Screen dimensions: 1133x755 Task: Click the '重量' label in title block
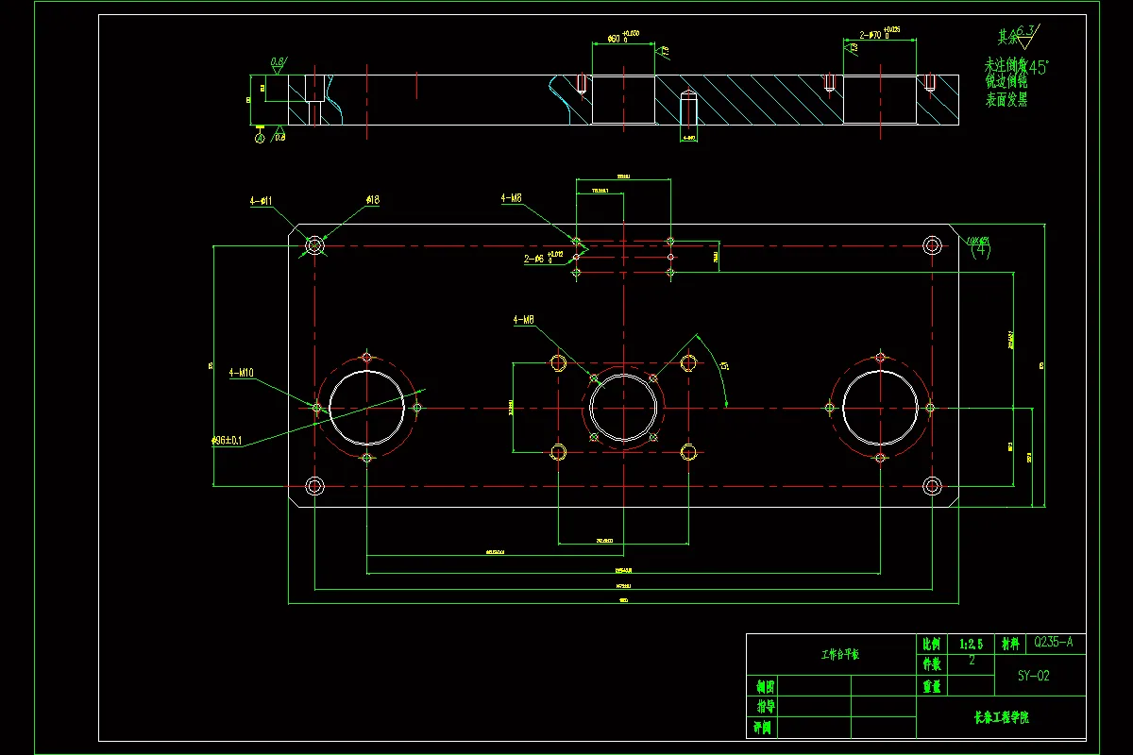pos(931,686)
